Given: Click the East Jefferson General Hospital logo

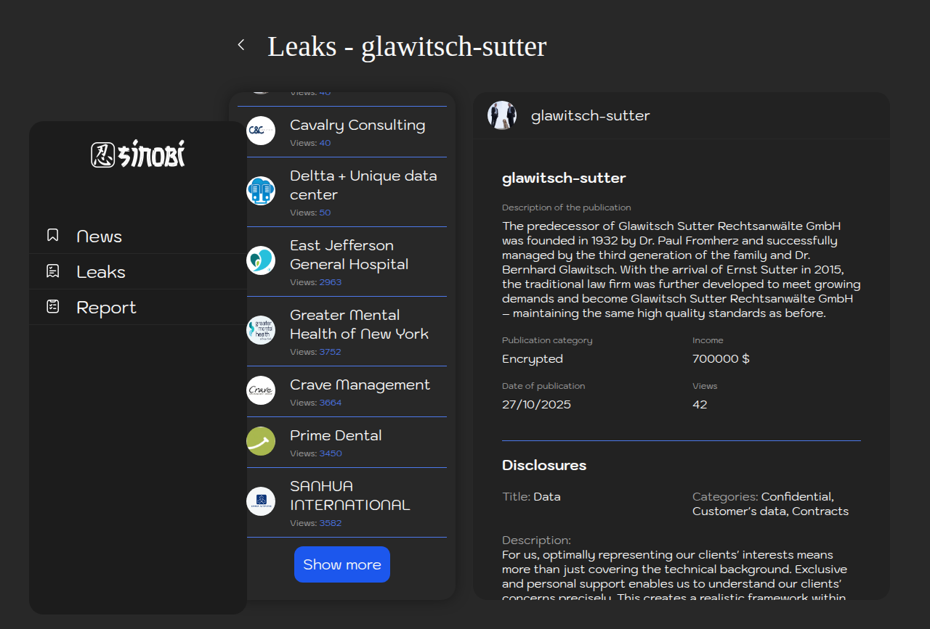Looking at the screenshot, I should [x=261, y=260].
